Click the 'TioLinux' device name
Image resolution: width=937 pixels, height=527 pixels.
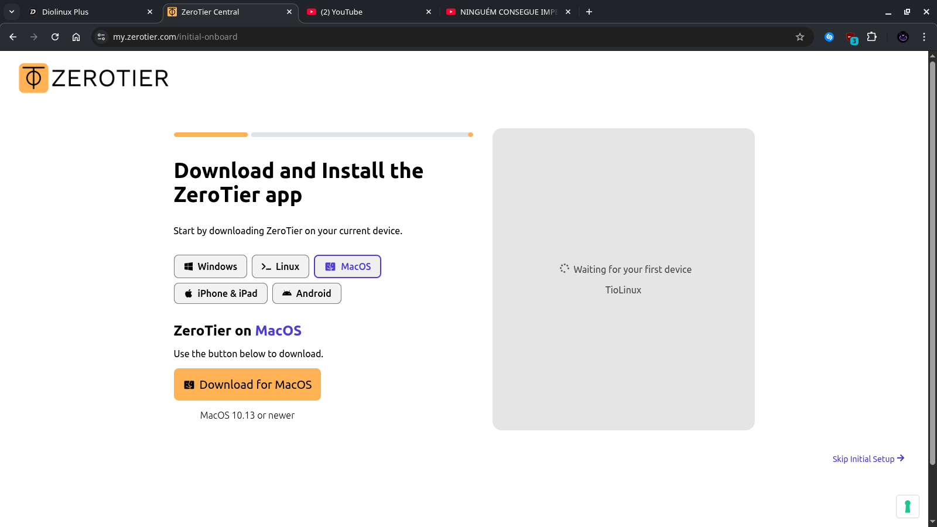click(x=623, y=290)
